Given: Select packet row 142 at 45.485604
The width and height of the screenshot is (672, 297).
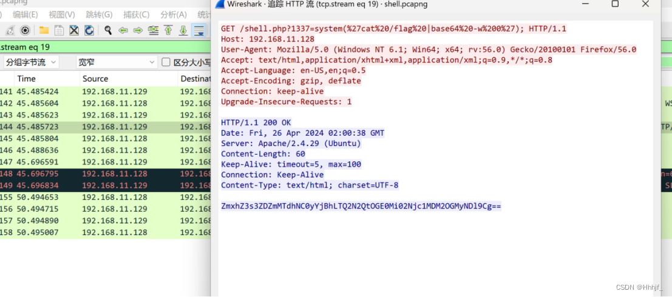Looking at the screenshot, I should coord(105,104).
